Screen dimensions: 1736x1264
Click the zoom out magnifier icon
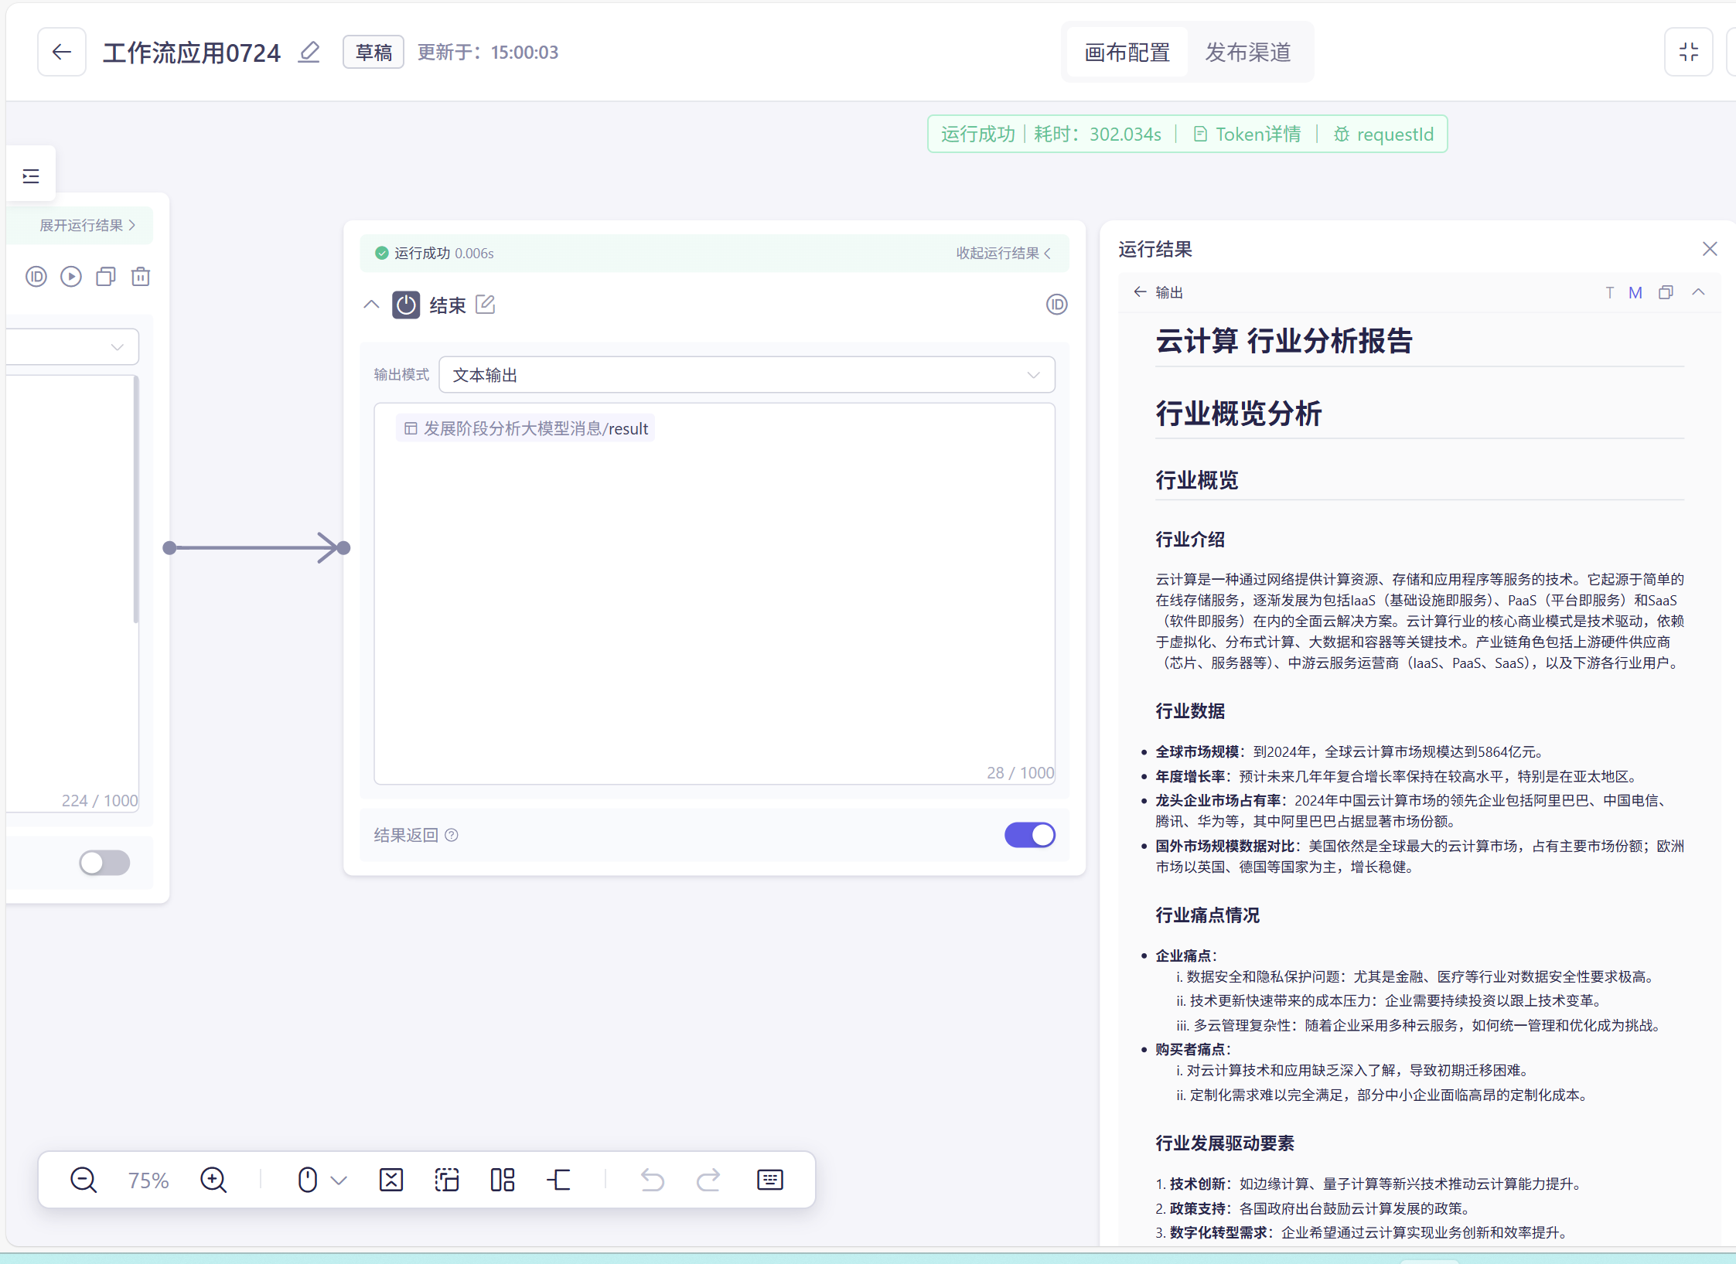tap(84, 1181)
